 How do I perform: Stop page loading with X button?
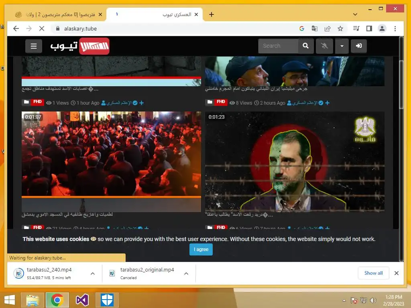click(42, 28)
